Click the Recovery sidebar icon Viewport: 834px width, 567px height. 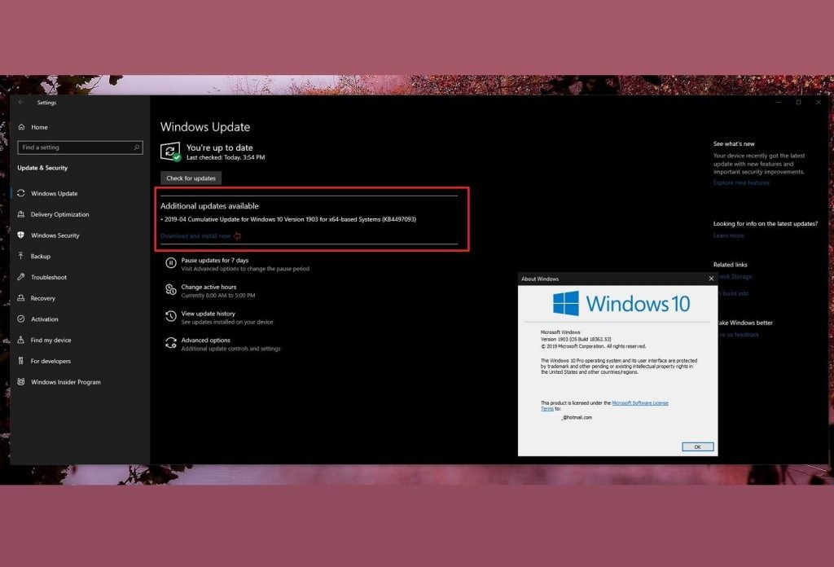point(21,298)
